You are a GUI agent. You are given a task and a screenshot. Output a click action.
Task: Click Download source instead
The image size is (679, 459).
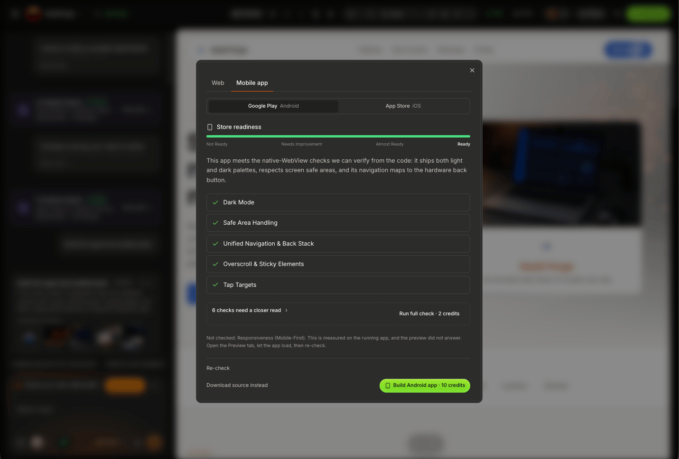tap(237, 386)
